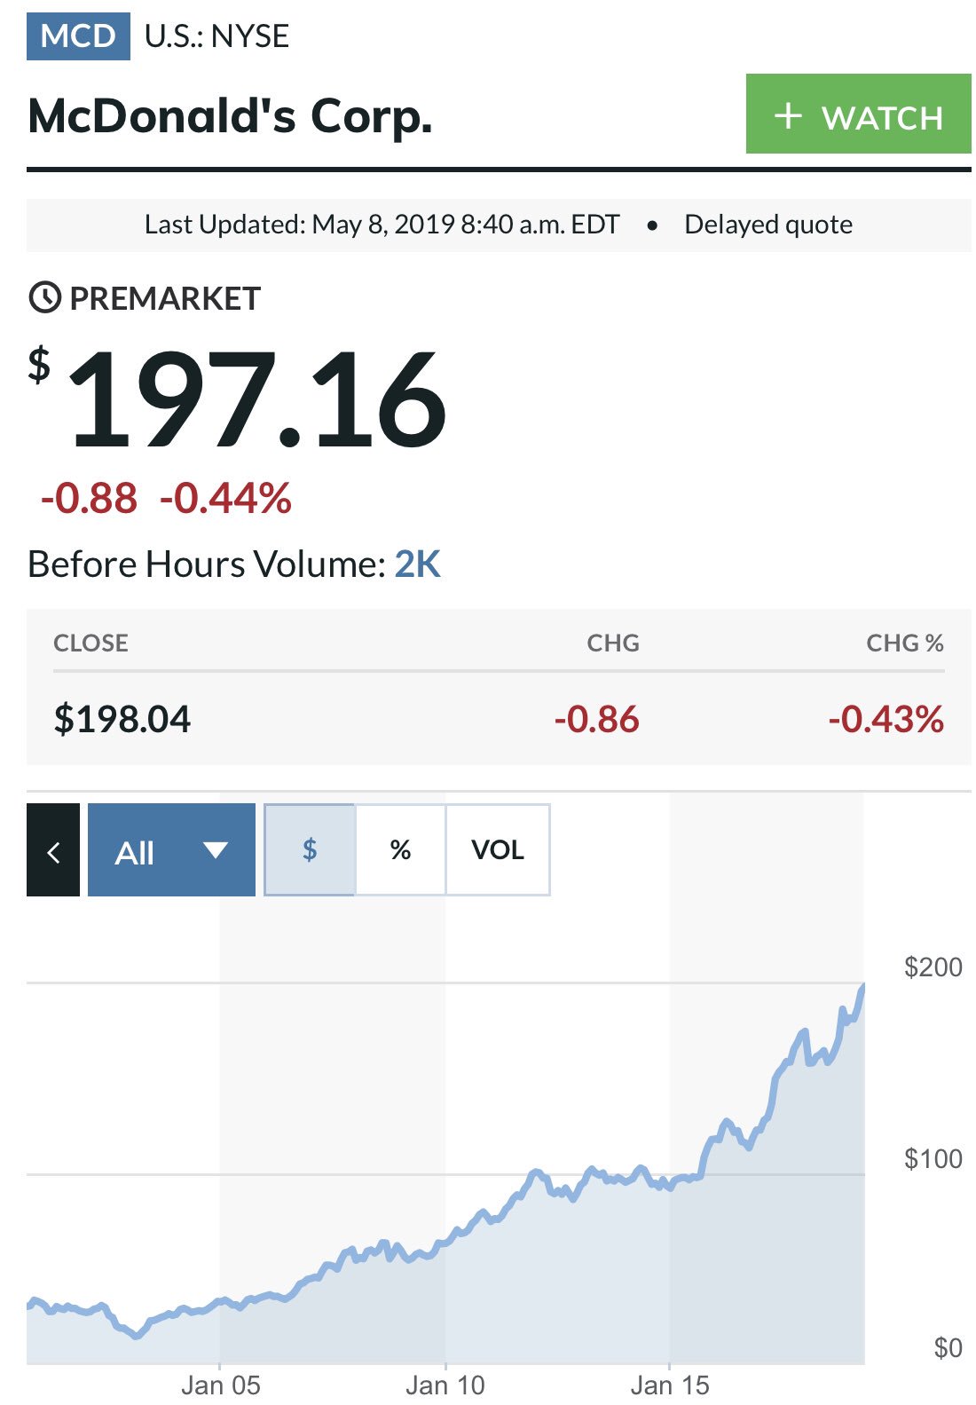
Task: Open the All time range dropdown
Action: [171, 849]
